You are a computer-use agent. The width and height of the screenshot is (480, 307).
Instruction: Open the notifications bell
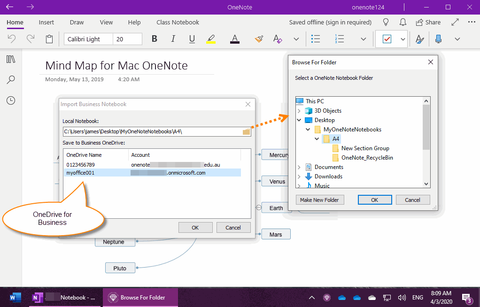tap(403, 22)
